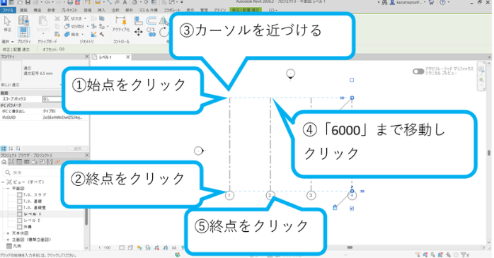Click the Detail Level icon in view control bar
The height and width of the screenshot is (258, 494).
(x=122, y=247)
